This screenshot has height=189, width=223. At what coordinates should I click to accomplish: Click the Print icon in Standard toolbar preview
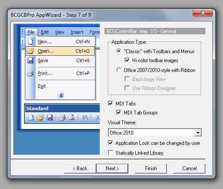point(62,117)
